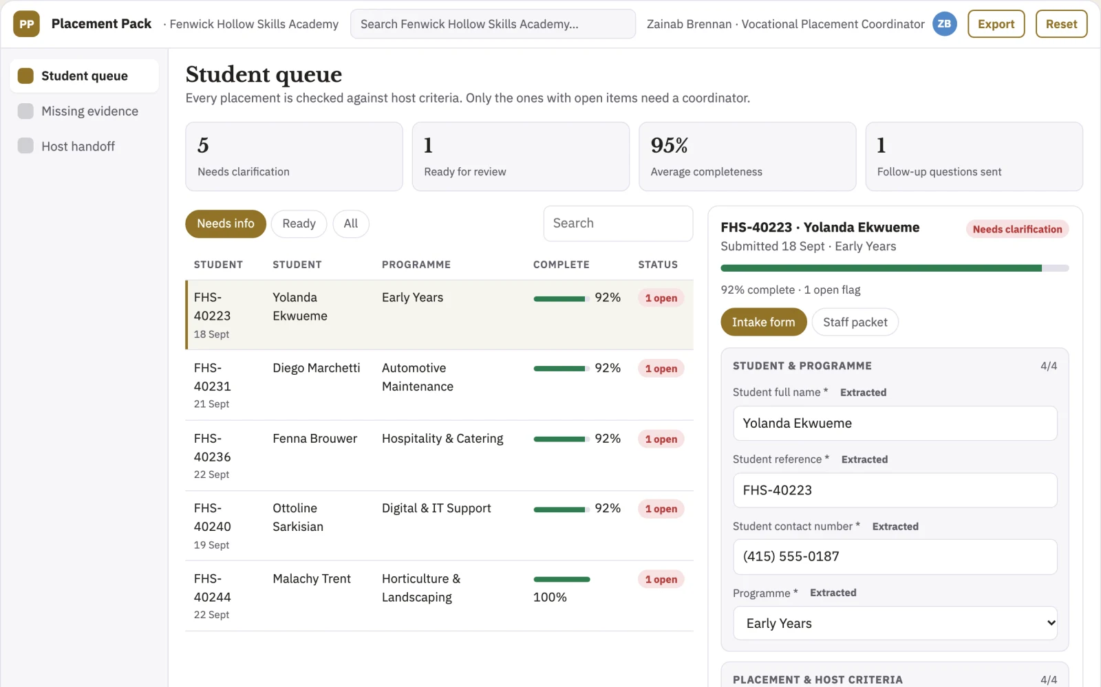Select the Ottoline Sarkisian row

[439, 526]
